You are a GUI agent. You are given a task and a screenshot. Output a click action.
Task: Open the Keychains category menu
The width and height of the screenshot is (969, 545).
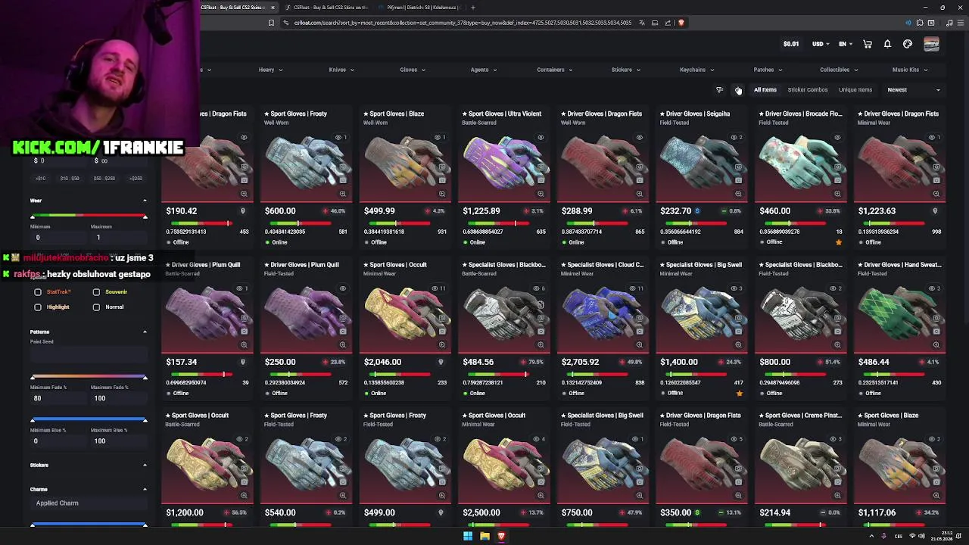click(696, 70)
